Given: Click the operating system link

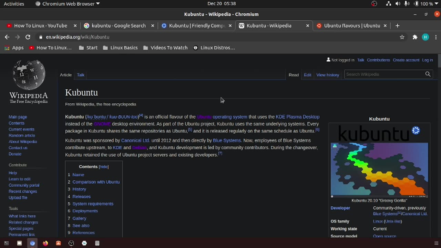Looking at the screenshot, I should [230, 117].
